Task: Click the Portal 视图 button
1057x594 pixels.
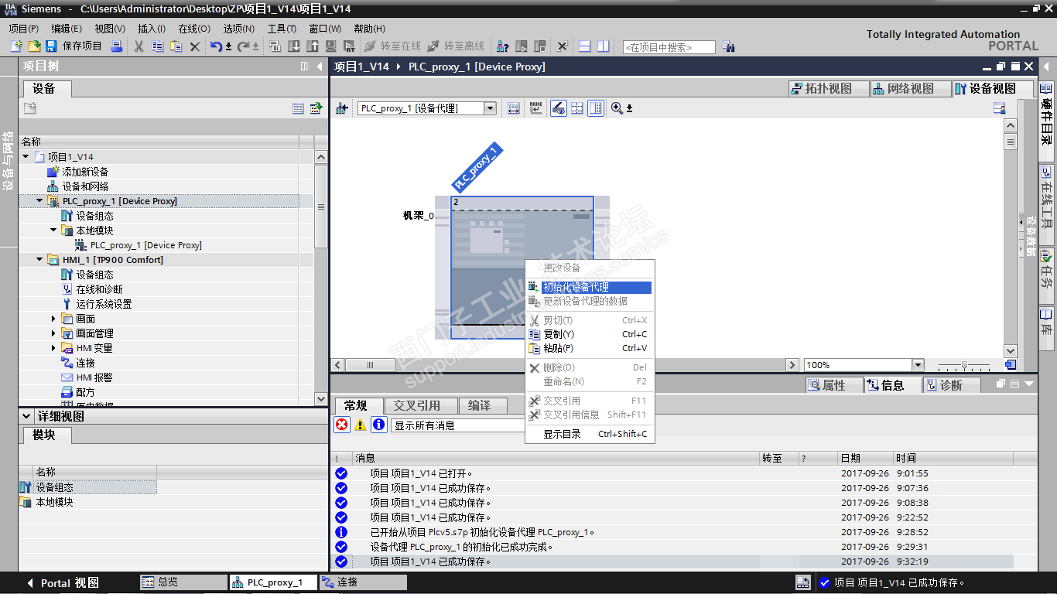Action: point(63,582)
